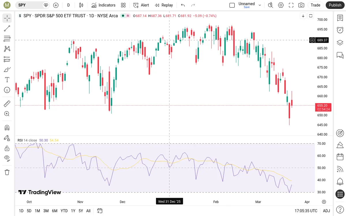Show the All time range
This screenshot has width=346, height=216.
[x=88, y=211]
